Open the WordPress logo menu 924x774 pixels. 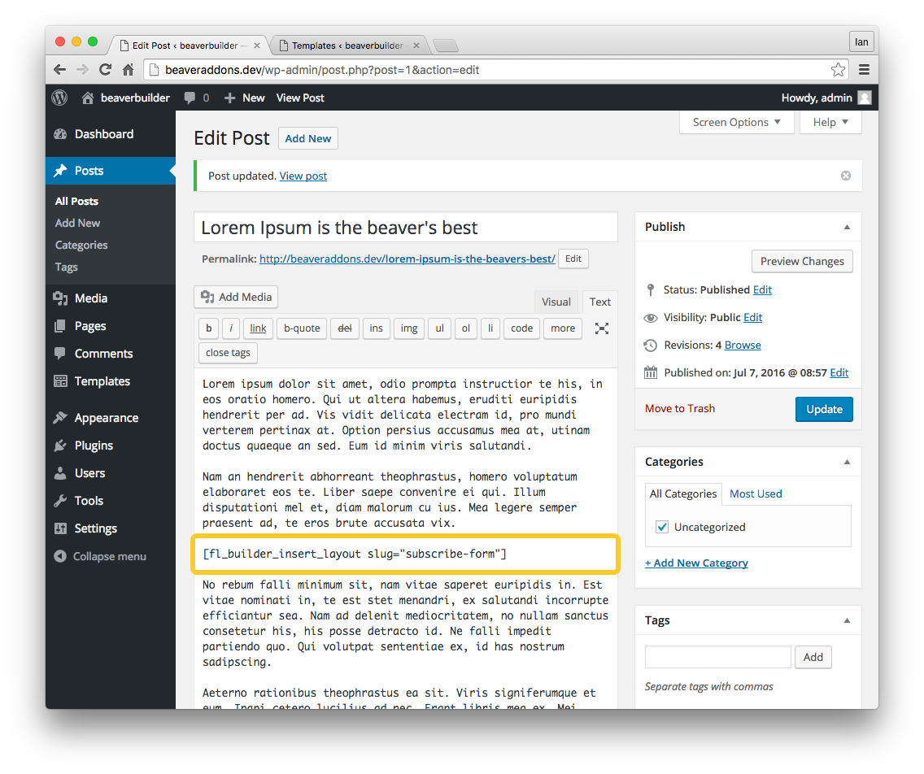click(x=59, y=98)
